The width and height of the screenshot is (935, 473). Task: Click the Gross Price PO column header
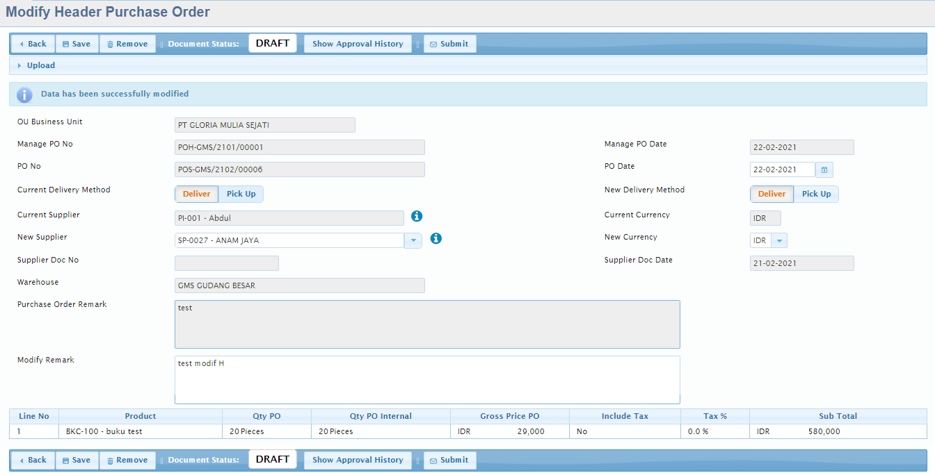pyautogui.click(x=510, y=416)
